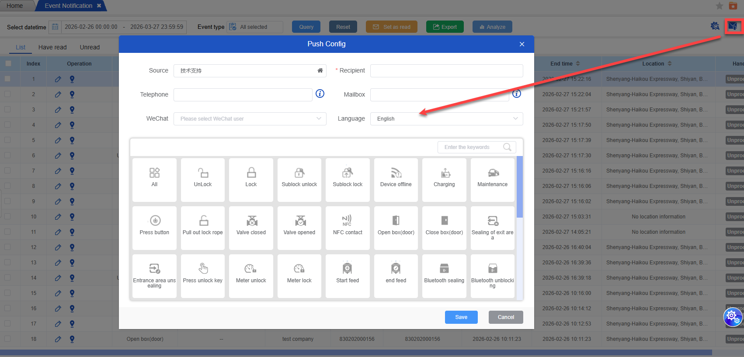The image size is (744, 357).
Task: Expand the WeChat user dropdown
Action: [250, 119]
